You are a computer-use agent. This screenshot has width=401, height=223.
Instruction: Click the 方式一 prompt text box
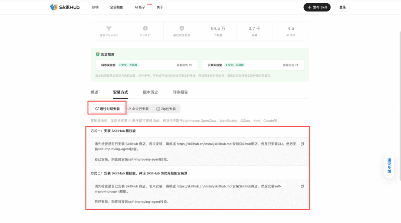[x=200, y=152]
